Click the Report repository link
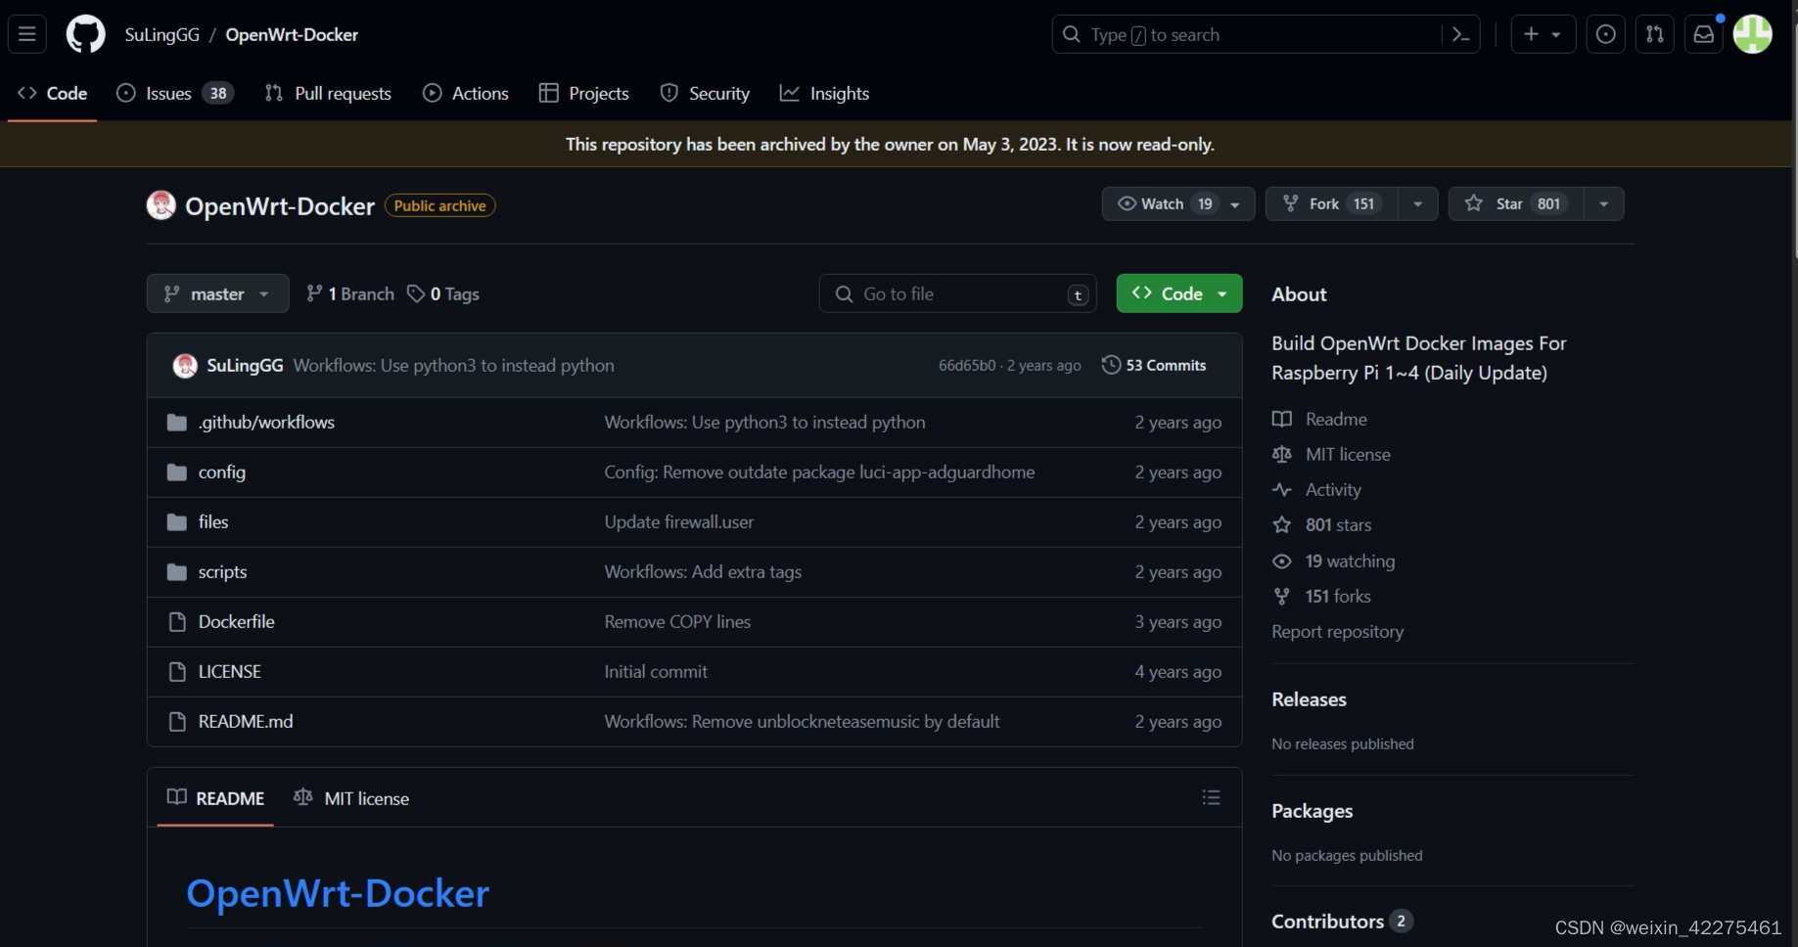Image resolution: width=1798 pixels, height=947 pixels. tap(1337, 632)
